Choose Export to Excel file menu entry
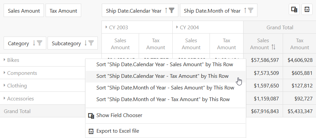Viewport: 316px width, 138px height. pos(117,131)
